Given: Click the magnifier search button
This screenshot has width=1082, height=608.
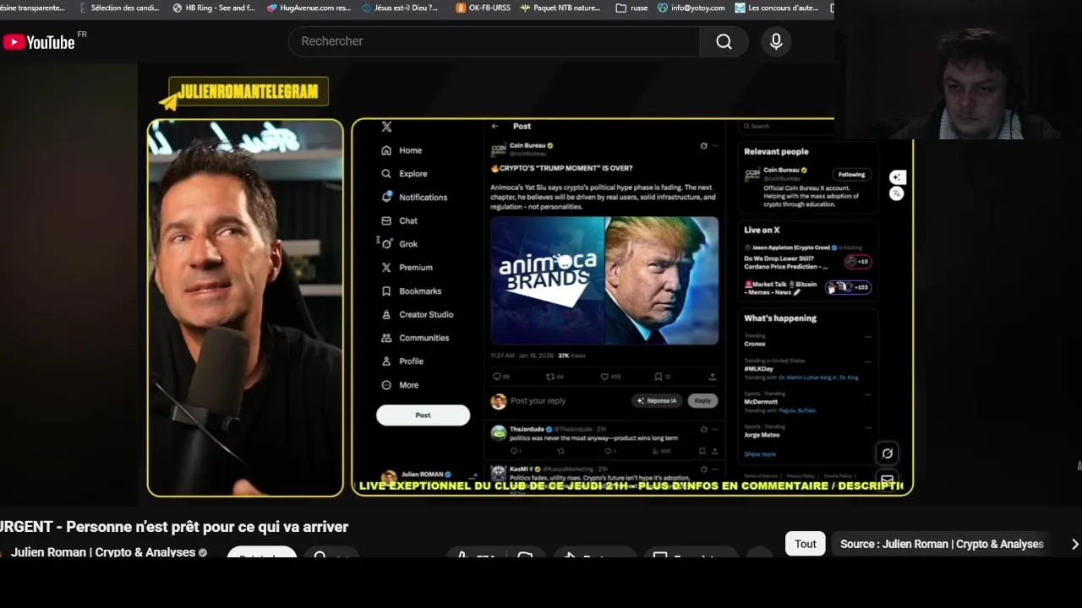Looking at the screenshot, I should tap(724, 41).
